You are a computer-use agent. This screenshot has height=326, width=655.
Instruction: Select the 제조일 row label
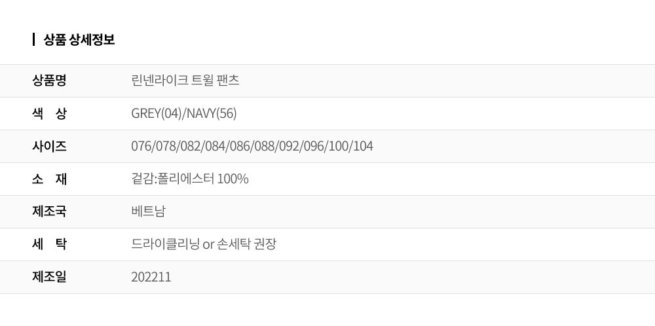[x=49, y=277]
